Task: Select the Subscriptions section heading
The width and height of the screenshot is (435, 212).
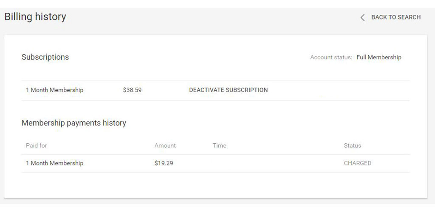Action: pos(45,57)
